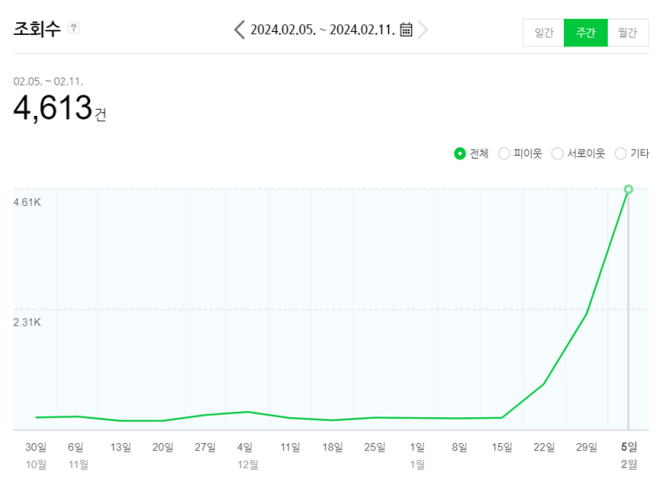Select the 서로이웃 radio button
663x485 pixels.
point(558,153)
